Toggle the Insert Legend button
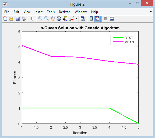Viewport: 155px width, 138px height. click(97, 19)
